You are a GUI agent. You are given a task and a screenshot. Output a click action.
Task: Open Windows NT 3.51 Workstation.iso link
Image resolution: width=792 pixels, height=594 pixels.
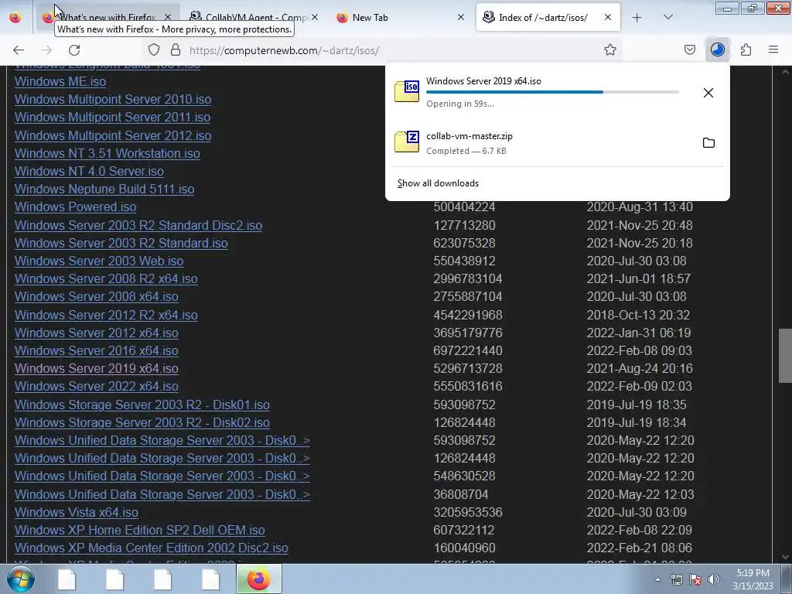(x=107, y=154)
